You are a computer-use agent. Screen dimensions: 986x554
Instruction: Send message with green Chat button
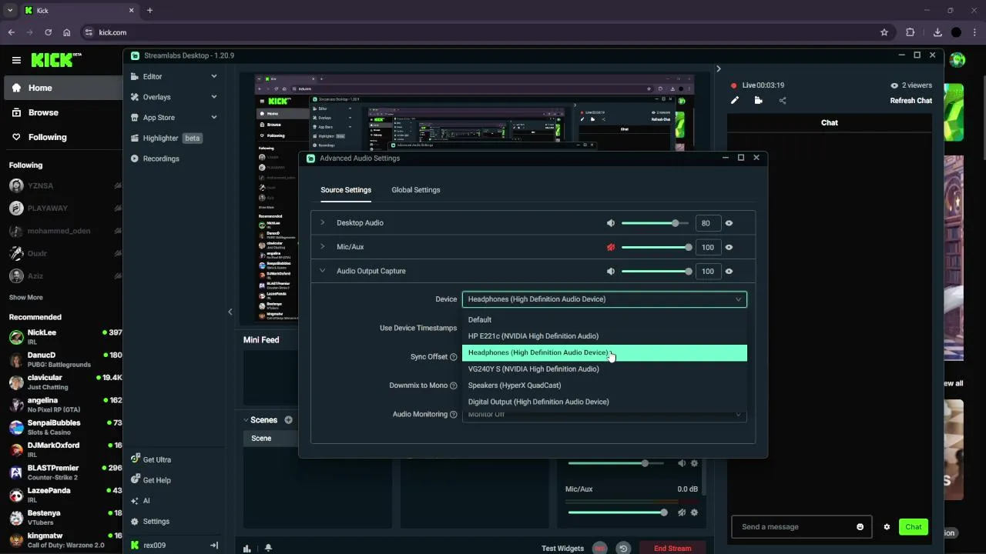coord(914,527)
